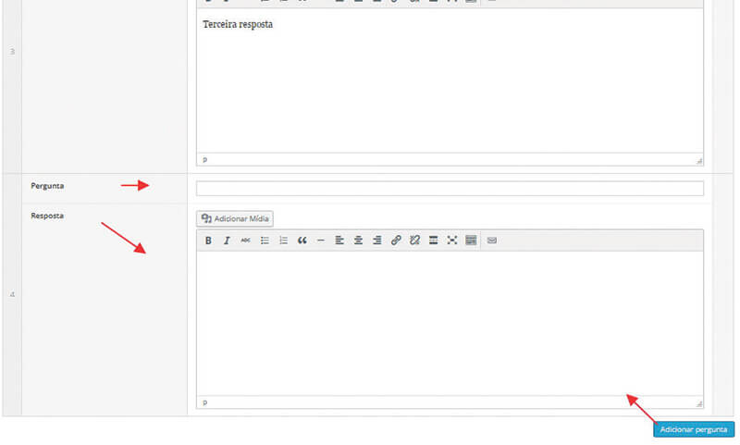Focus the Pergunta text input field
This screenshot has width=740, height=445.
coord(450,189)
